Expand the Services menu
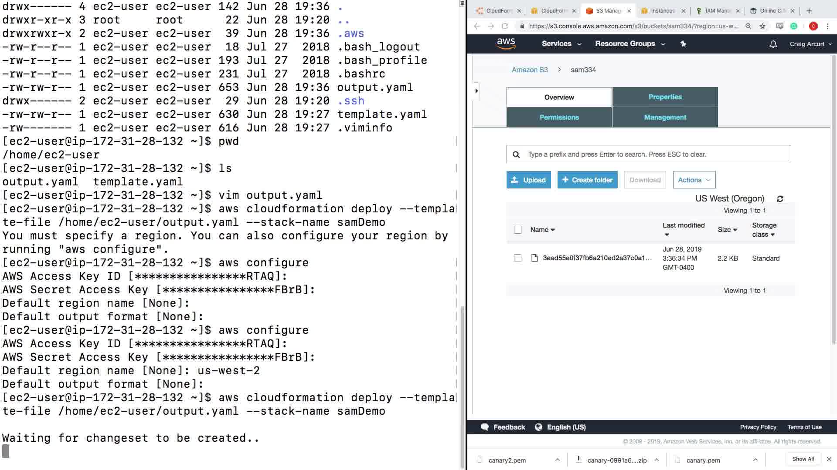Screen dimensions: 837x470 tap(561, 44)
